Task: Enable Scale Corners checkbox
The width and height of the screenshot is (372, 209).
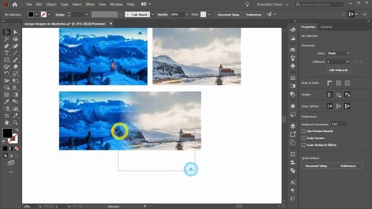Action: (x=303, y=138)
